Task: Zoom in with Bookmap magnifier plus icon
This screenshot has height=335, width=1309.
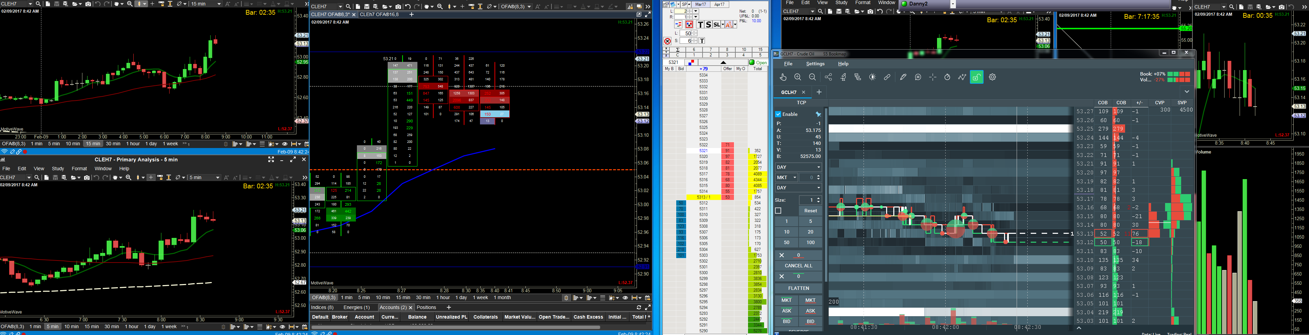Action: 798,77
